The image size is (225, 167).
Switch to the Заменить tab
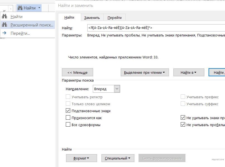click(92, 18)
